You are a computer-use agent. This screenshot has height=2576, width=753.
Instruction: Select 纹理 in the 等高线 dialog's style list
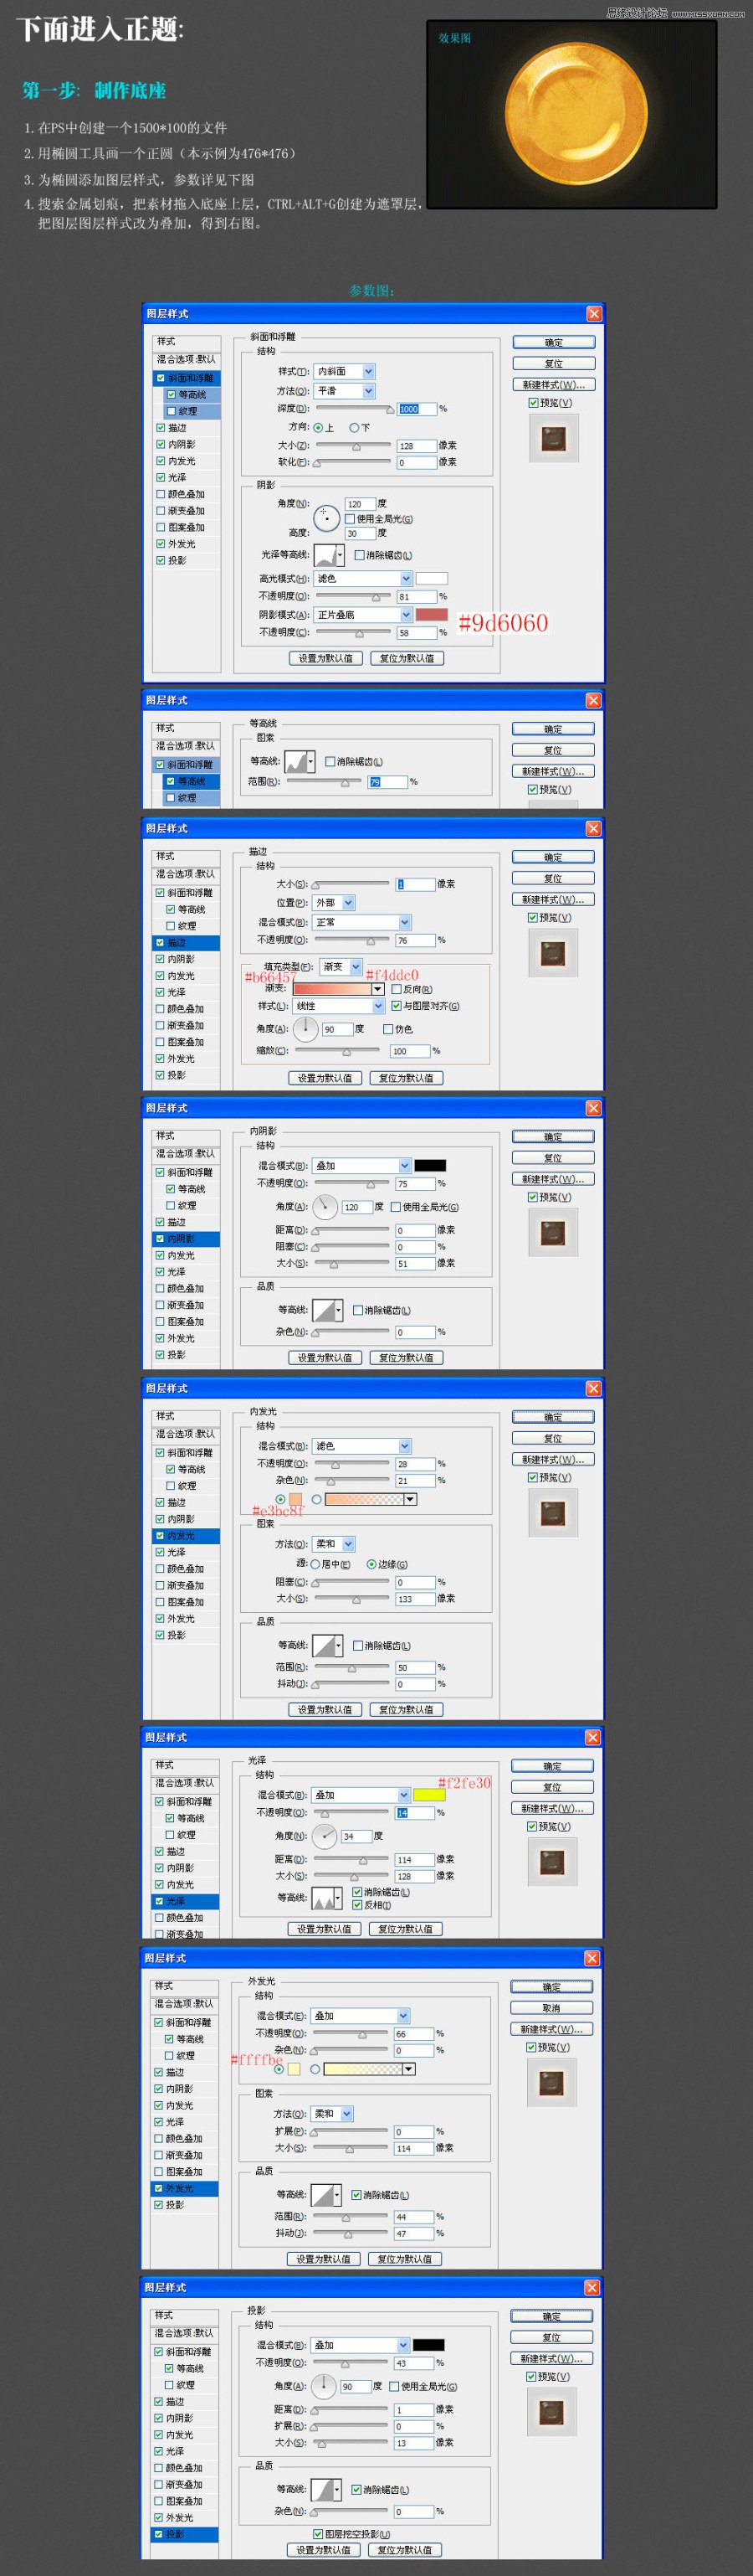pyautogui.click(x=186, y=798)
